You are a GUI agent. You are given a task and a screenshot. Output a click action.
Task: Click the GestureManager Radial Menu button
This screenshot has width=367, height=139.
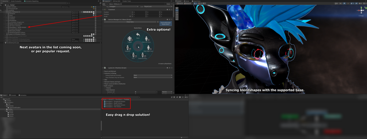165,23
